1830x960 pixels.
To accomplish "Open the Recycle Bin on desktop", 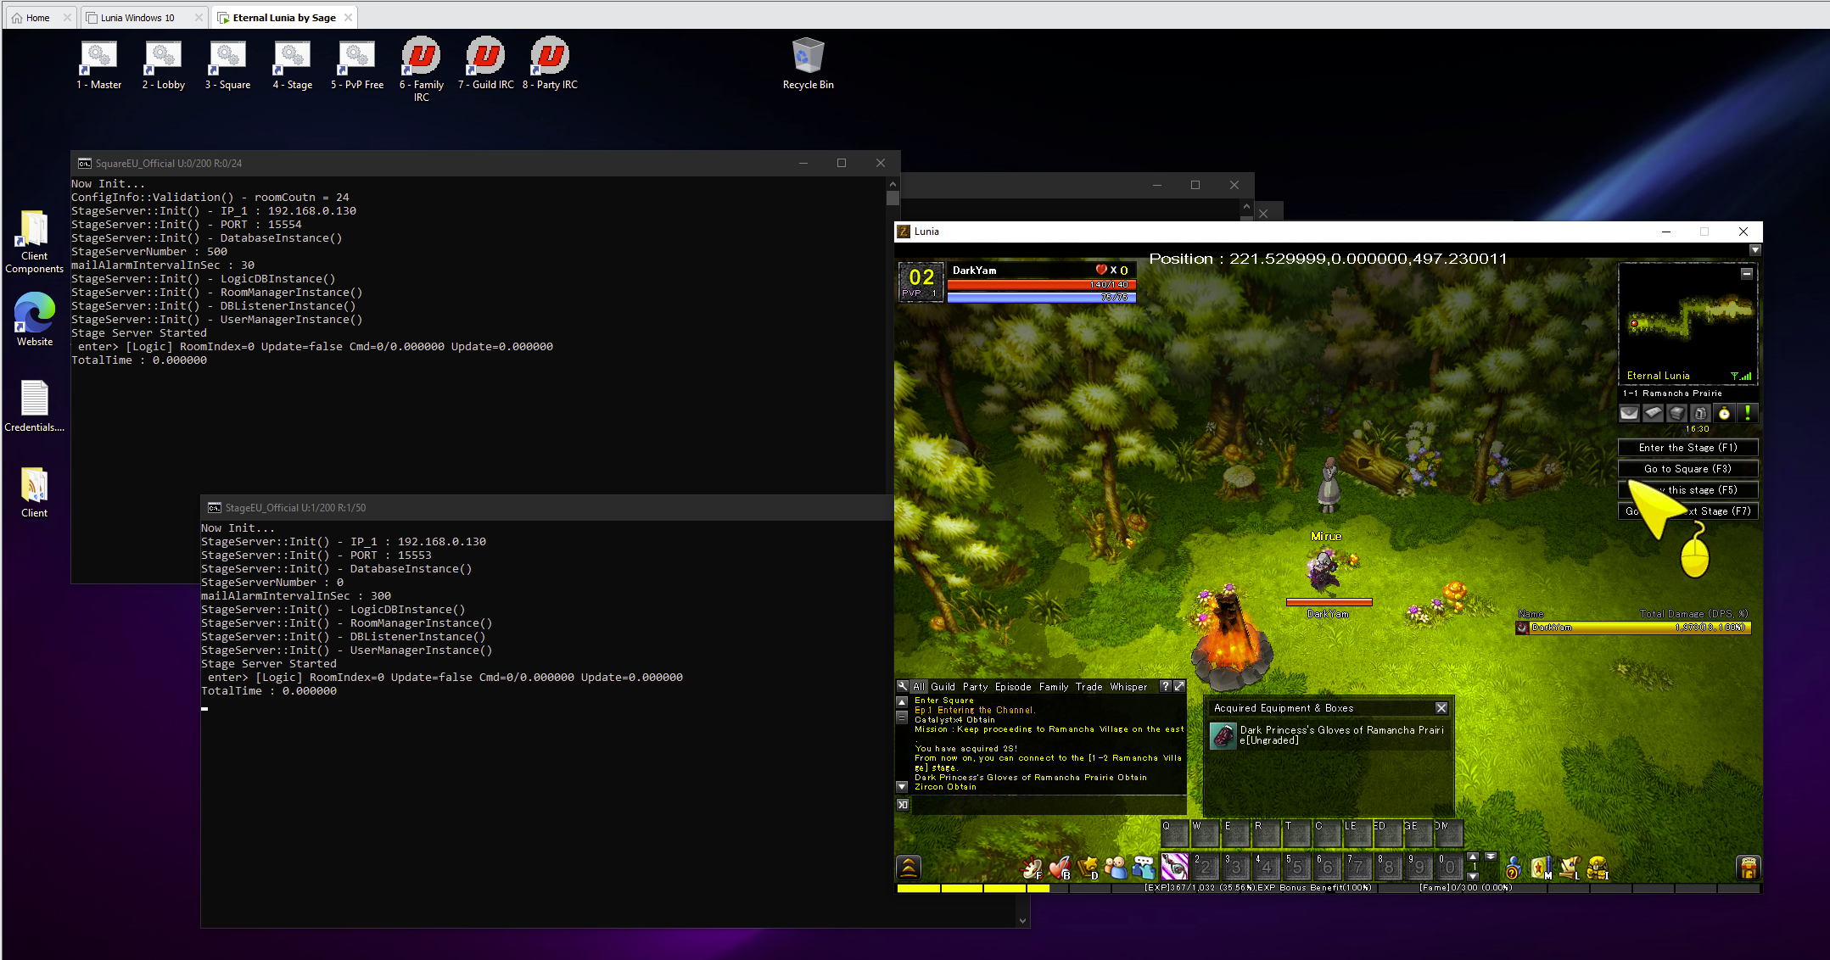I will coord(808,64).
